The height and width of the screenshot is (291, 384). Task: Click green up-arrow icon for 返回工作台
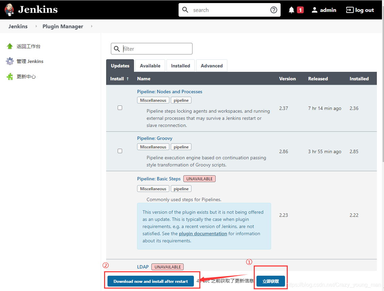(10, 46)
